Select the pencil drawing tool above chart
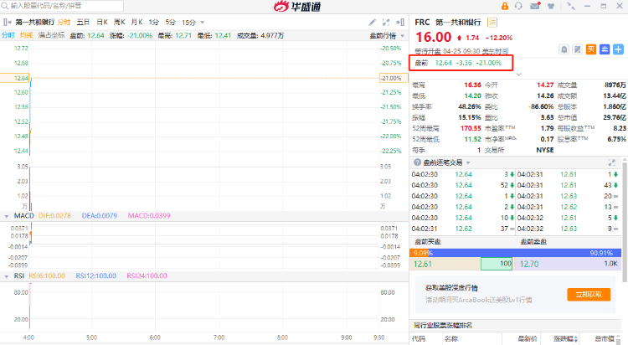Screen dimensions: 628x345 [x=372, y=21]
